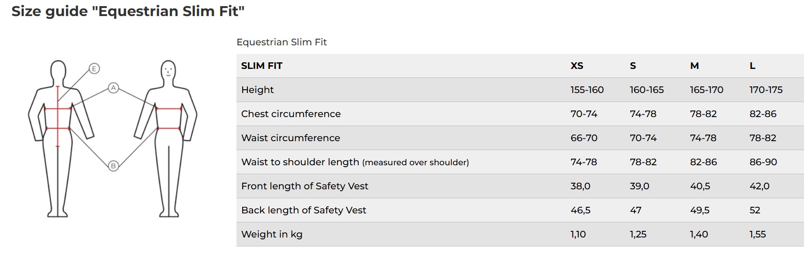This screenshot has height=254, width=812.
Task: Click the right body figure's smiling face
Action: coord(169,71)
